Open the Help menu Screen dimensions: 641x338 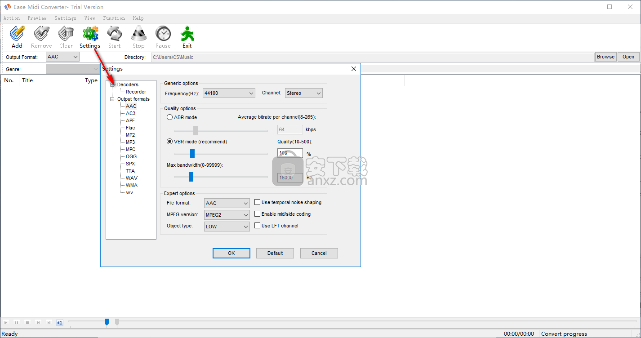(138, 18)
